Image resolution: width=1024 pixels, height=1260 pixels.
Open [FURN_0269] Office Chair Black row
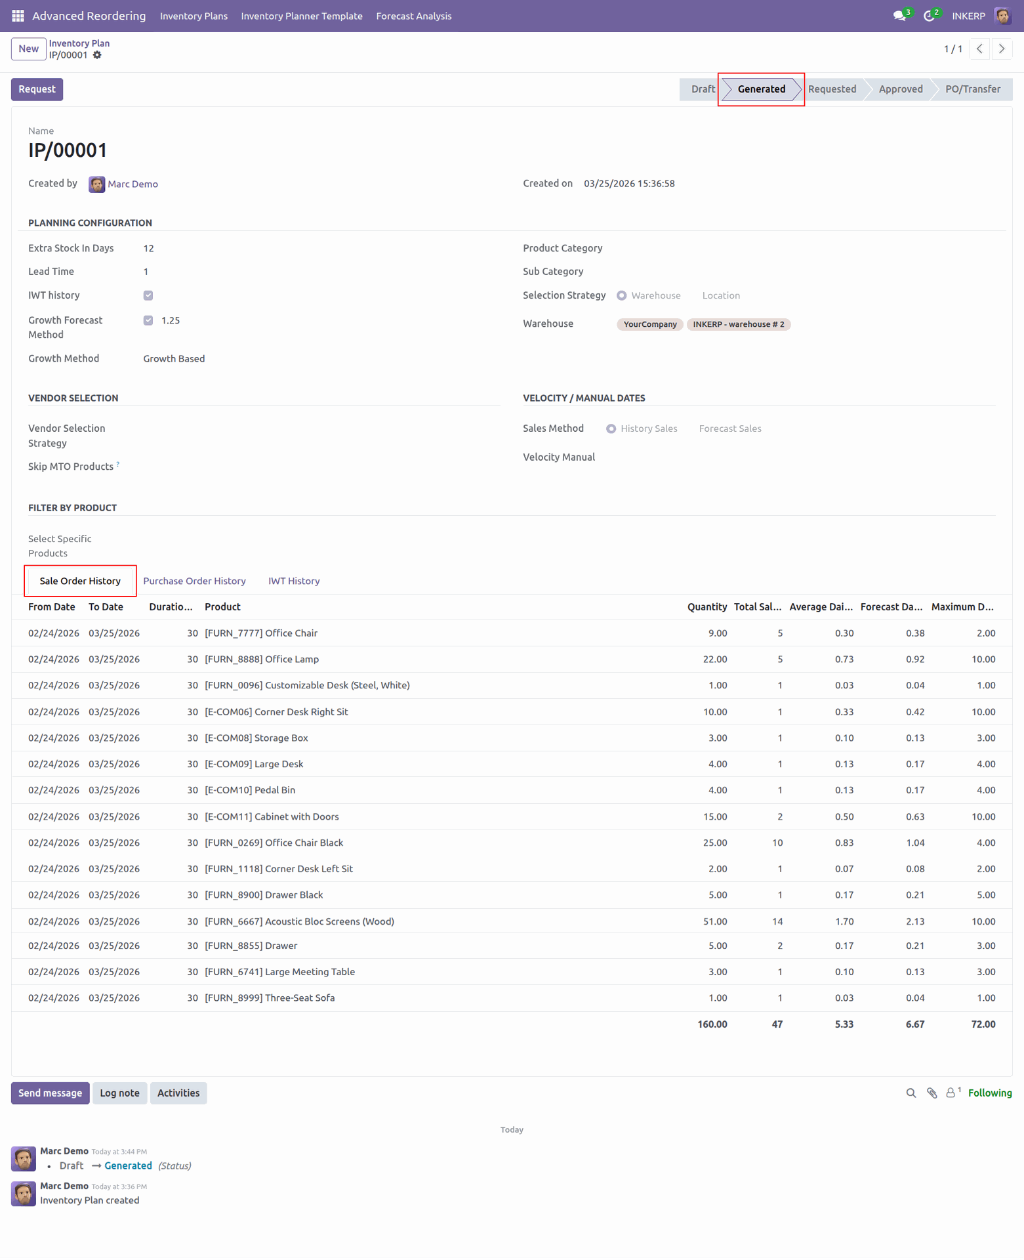pos(512,843)
